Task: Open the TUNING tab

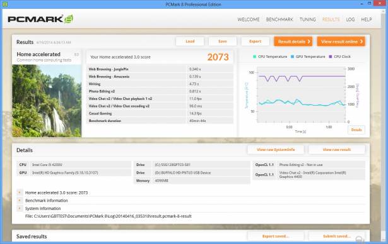Action: (x=308, y=19)
